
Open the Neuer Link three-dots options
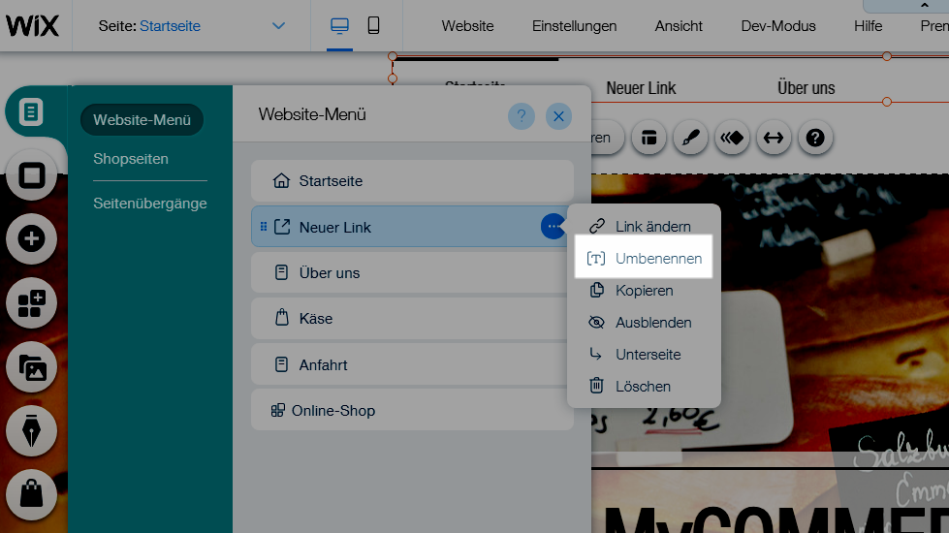552,227
